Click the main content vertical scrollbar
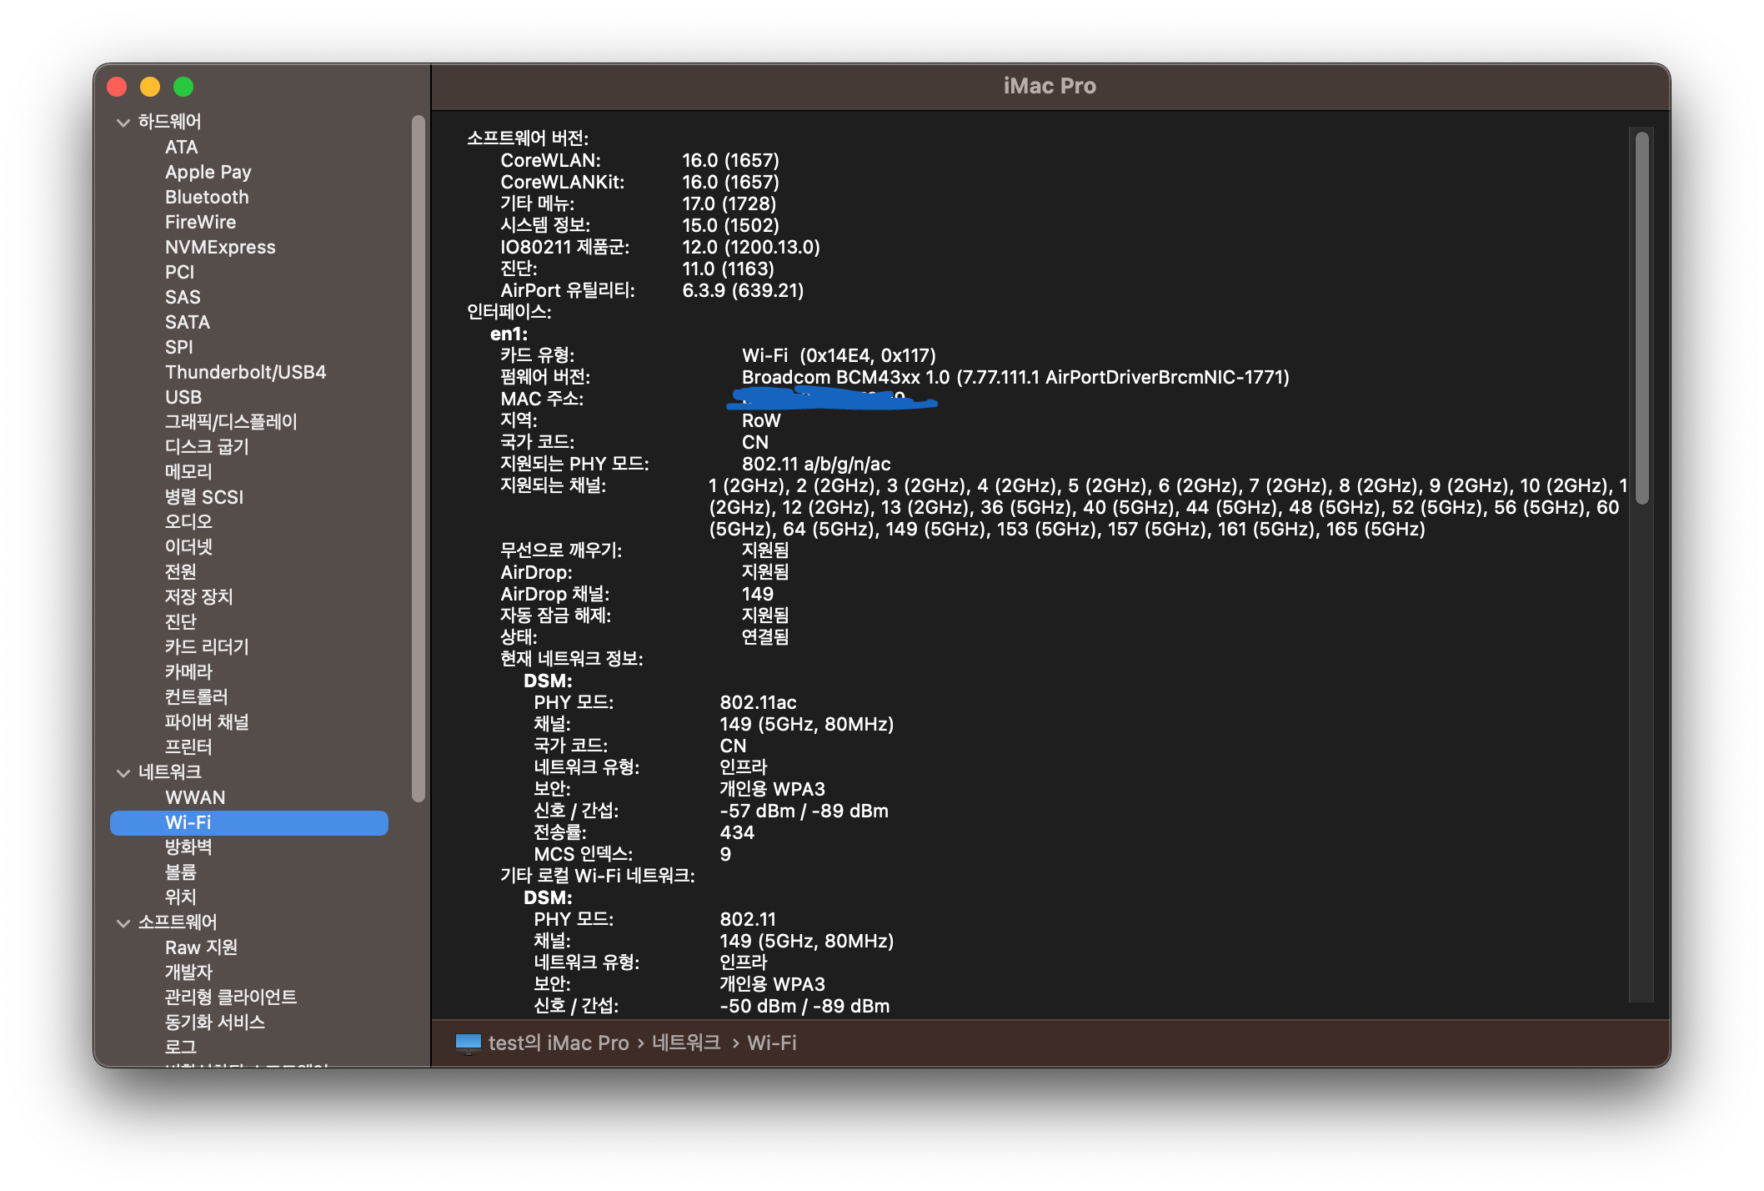This screenshot has height=1191, width=1764. pos(1641,318)
